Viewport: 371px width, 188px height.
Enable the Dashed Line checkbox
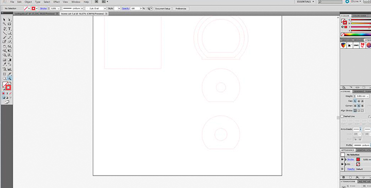tap(342, 116)
